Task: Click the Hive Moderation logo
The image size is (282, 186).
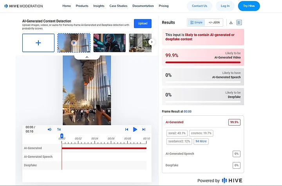Action: click(23, 6)
